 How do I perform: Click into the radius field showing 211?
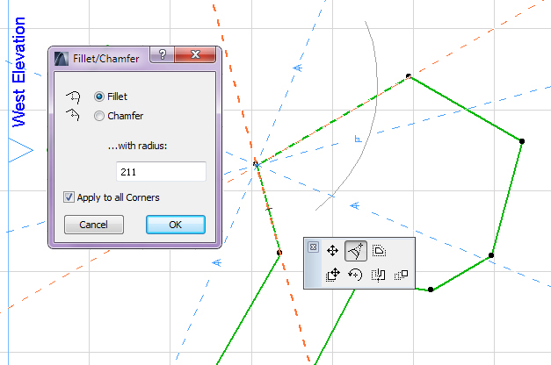tap(161, 172)
